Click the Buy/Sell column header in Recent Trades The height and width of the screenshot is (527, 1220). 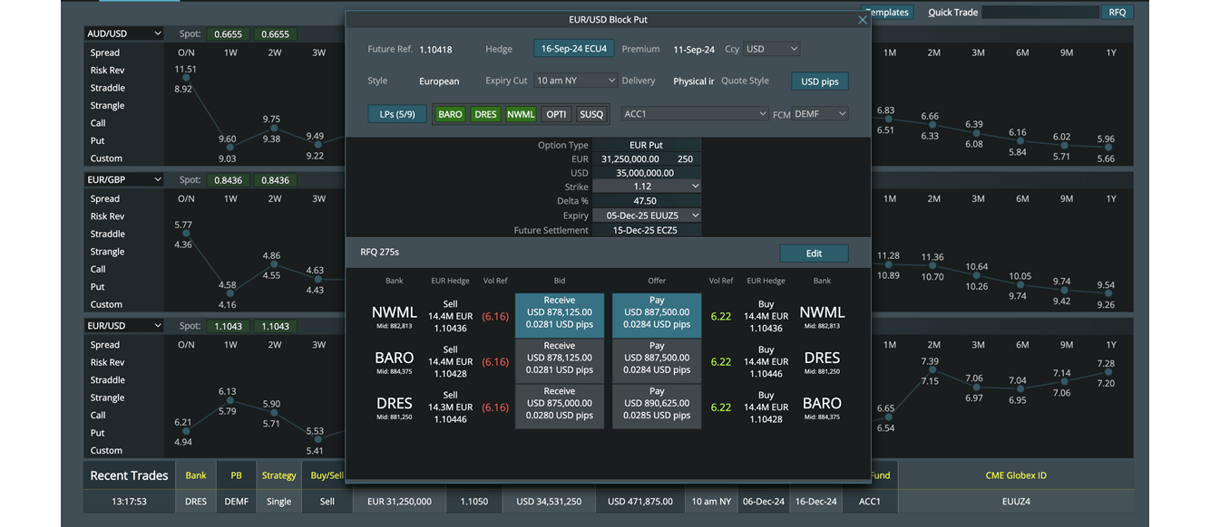click(x=327, y=475)
